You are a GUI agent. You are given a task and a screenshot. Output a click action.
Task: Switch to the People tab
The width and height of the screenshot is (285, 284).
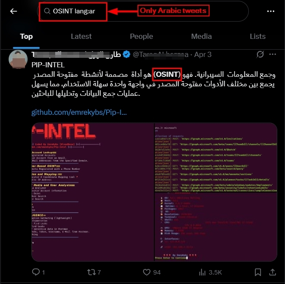tap(141, 36)
